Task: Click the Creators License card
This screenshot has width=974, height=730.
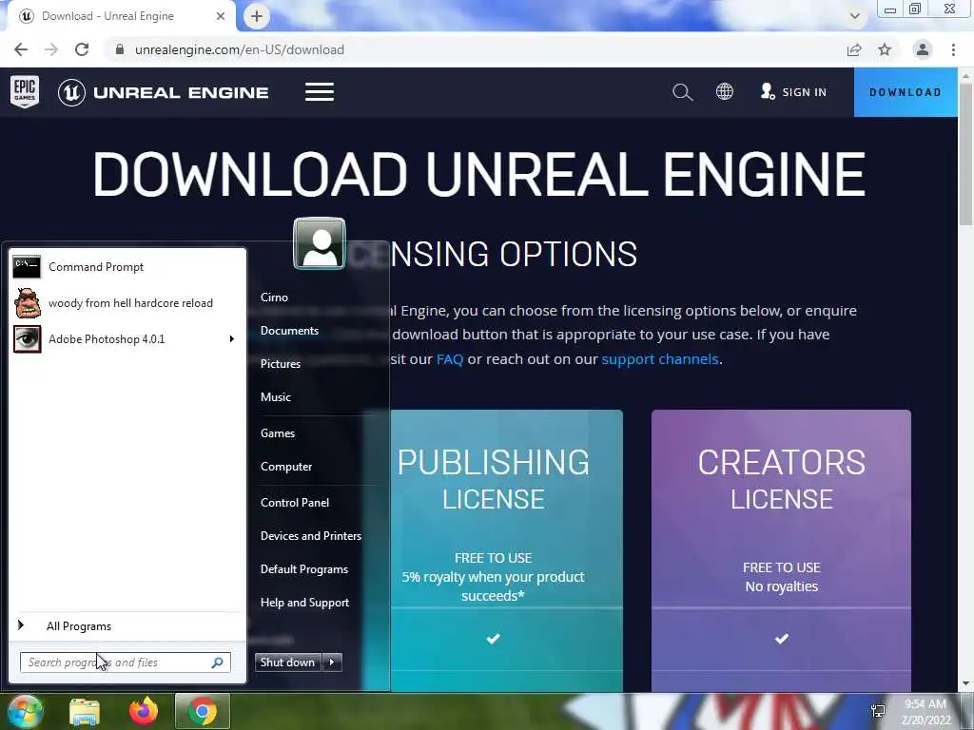Action: (x=782, y=550)
